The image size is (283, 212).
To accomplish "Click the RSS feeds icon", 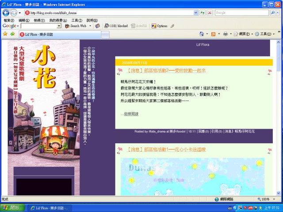I will [213, 34].
